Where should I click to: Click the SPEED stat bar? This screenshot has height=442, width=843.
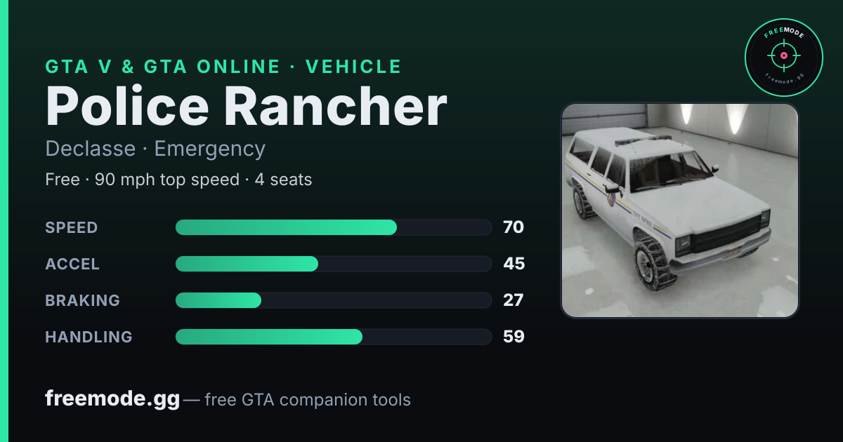[x=333, y=227]
